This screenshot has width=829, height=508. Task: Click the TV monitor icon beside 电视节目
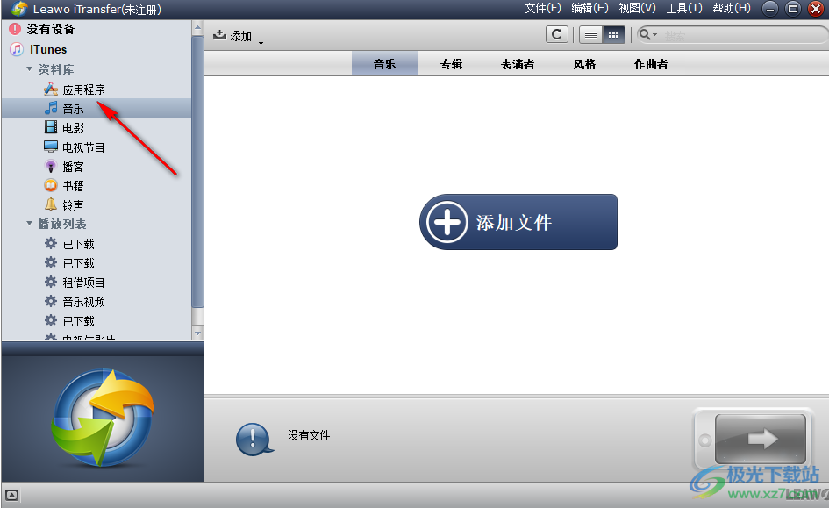[x=51, y=147]
